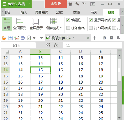Screen dimensions: 124x120
Task: Click the Excel file icon on document tab
Action: pos(48,38)
